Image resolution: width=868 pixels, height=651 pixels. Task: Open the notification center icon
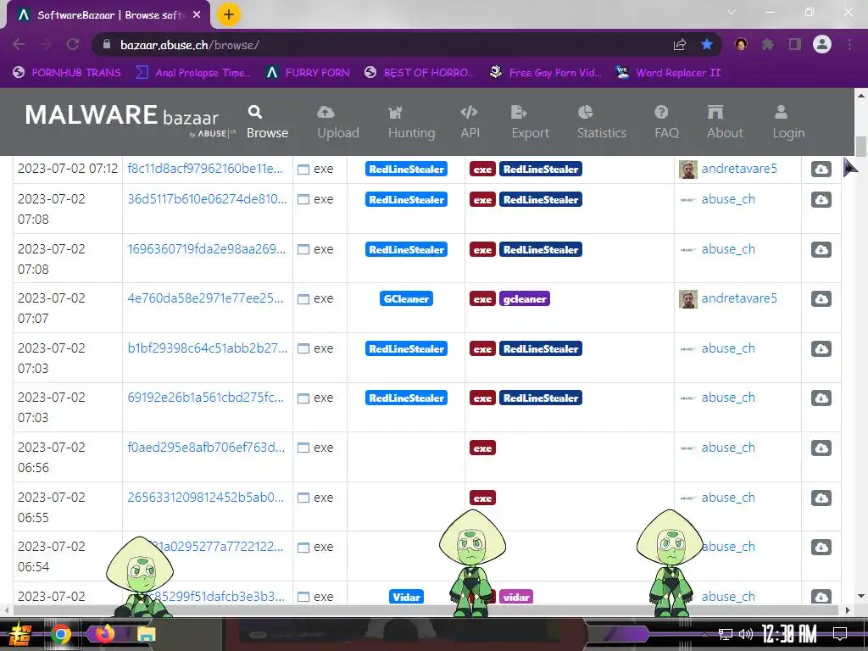tap(840, 634)
